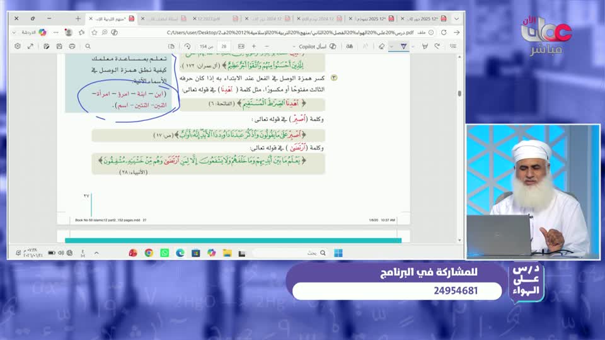Click zoom magnifier in address bar
This screenshot has width=605, height=340.
(105, 32)
